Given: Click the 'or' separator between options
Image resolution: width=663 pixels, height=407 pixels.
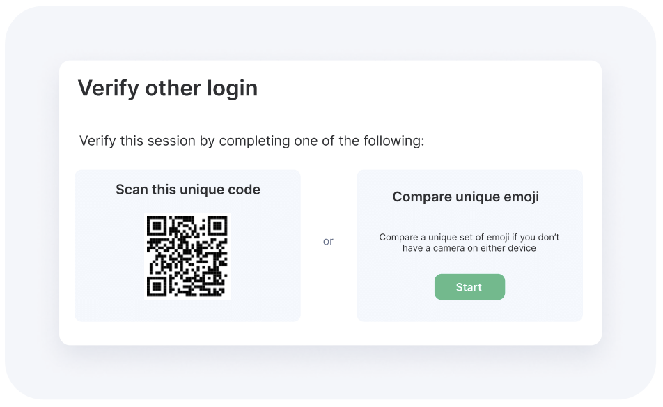Looking at the screenshot, I should pos(328,241).
